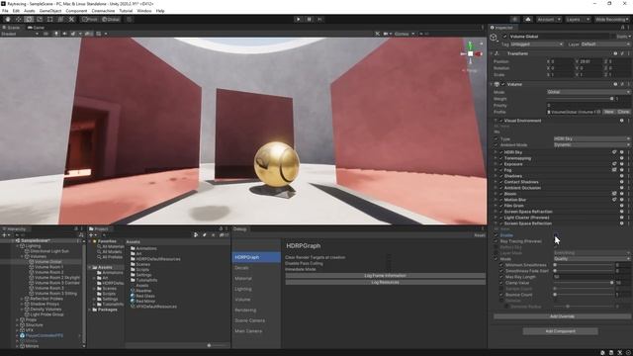Toggle the Pivot handle position button
633x356 pixels.
(x=90, y=19)
